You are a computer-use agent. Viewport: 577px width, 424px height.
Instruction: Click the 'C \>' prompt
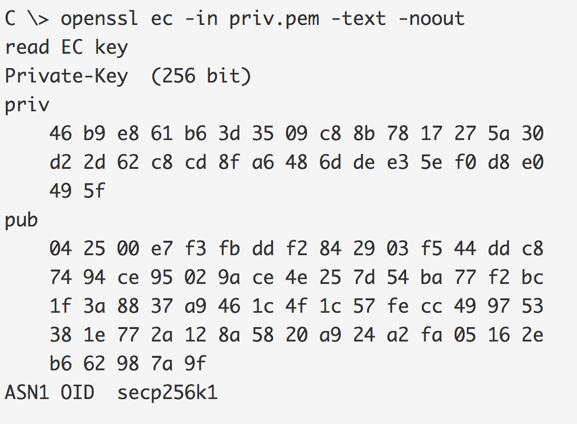click(x=27, y=19)
